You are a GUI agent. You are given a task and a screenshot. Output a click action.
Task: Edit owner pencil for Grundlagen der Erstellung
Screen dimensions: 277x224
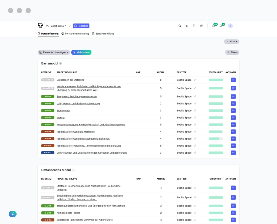(x=195, y=80)
